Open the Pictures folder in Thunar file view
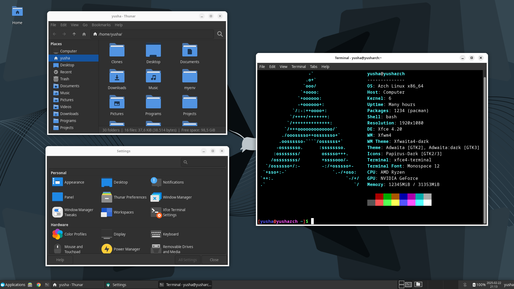 [x=117, y=102]
